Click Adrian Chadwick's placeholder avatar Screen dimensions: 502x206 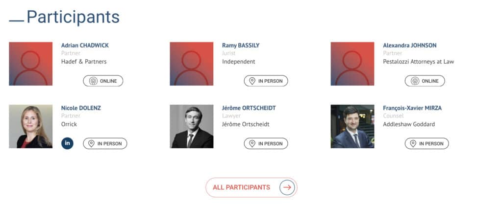[x=30, y=64]
